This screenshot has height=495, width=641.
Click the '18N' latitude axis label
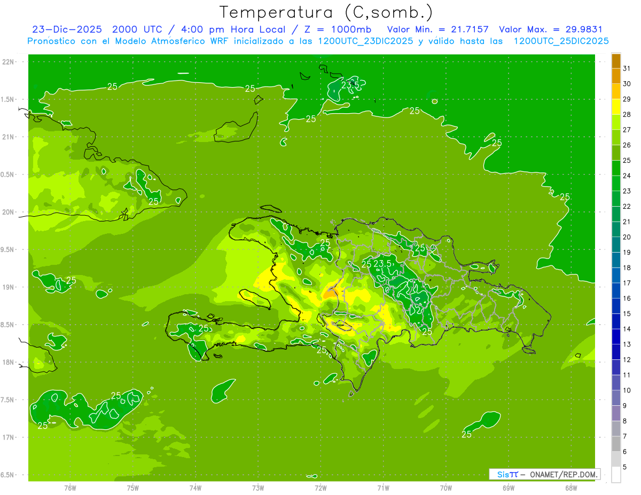pos(9,363)
